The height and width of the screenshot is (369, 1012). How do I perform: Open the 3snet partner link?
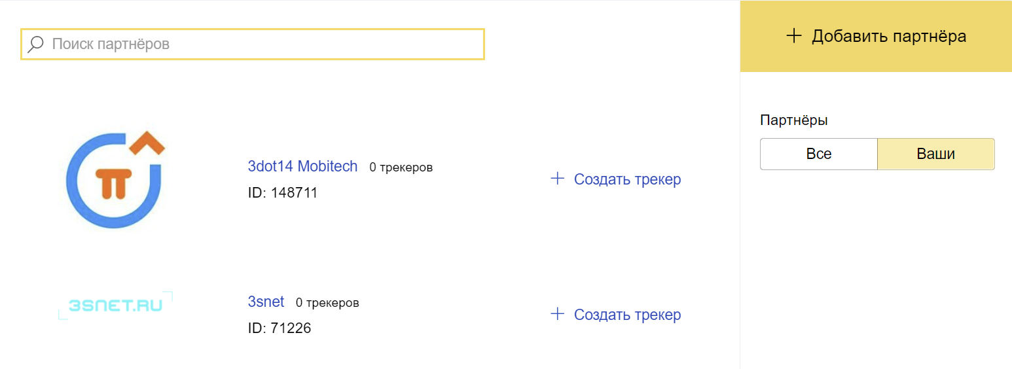[266, 302]
